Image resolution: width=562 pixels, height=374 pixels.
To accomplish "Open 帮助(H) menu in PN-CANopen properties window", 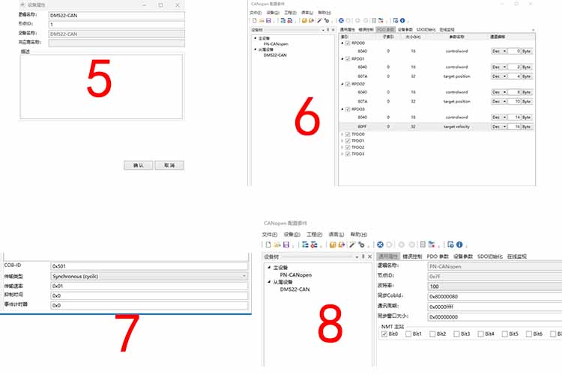I will 359,234.
